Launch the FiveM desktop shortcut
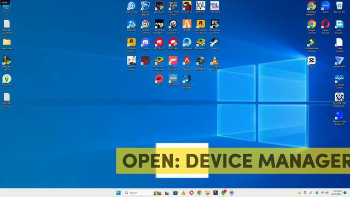350x197 pixels. click(x=187, y=26)
